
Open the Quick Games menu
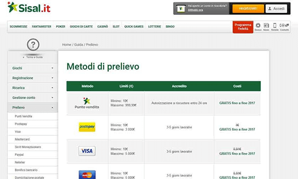point(134,27)
